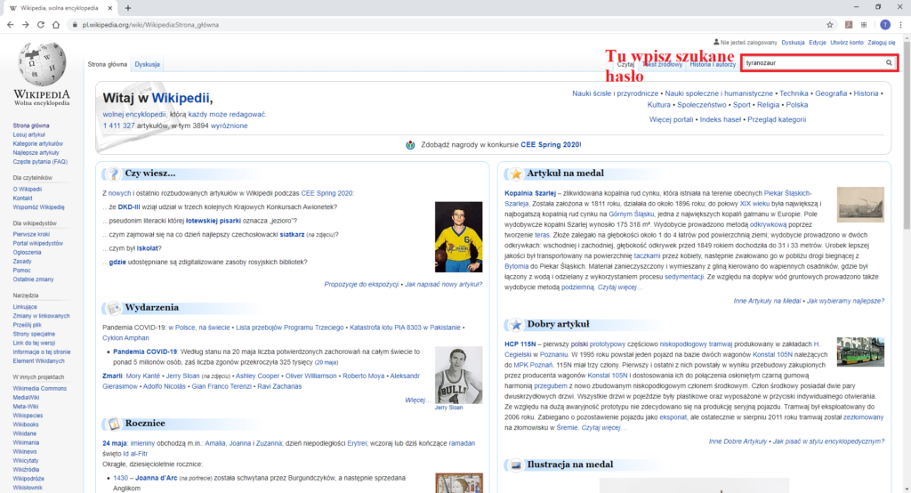
Task: Open Losuj artykuł in sidebar
Action: (29, 135)
